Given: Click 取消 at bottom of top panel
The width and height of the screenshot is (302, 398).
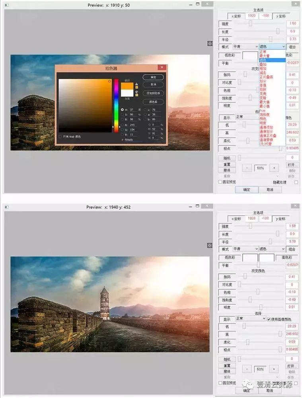Looking at the screenshot, I should (x=270, y=190).
